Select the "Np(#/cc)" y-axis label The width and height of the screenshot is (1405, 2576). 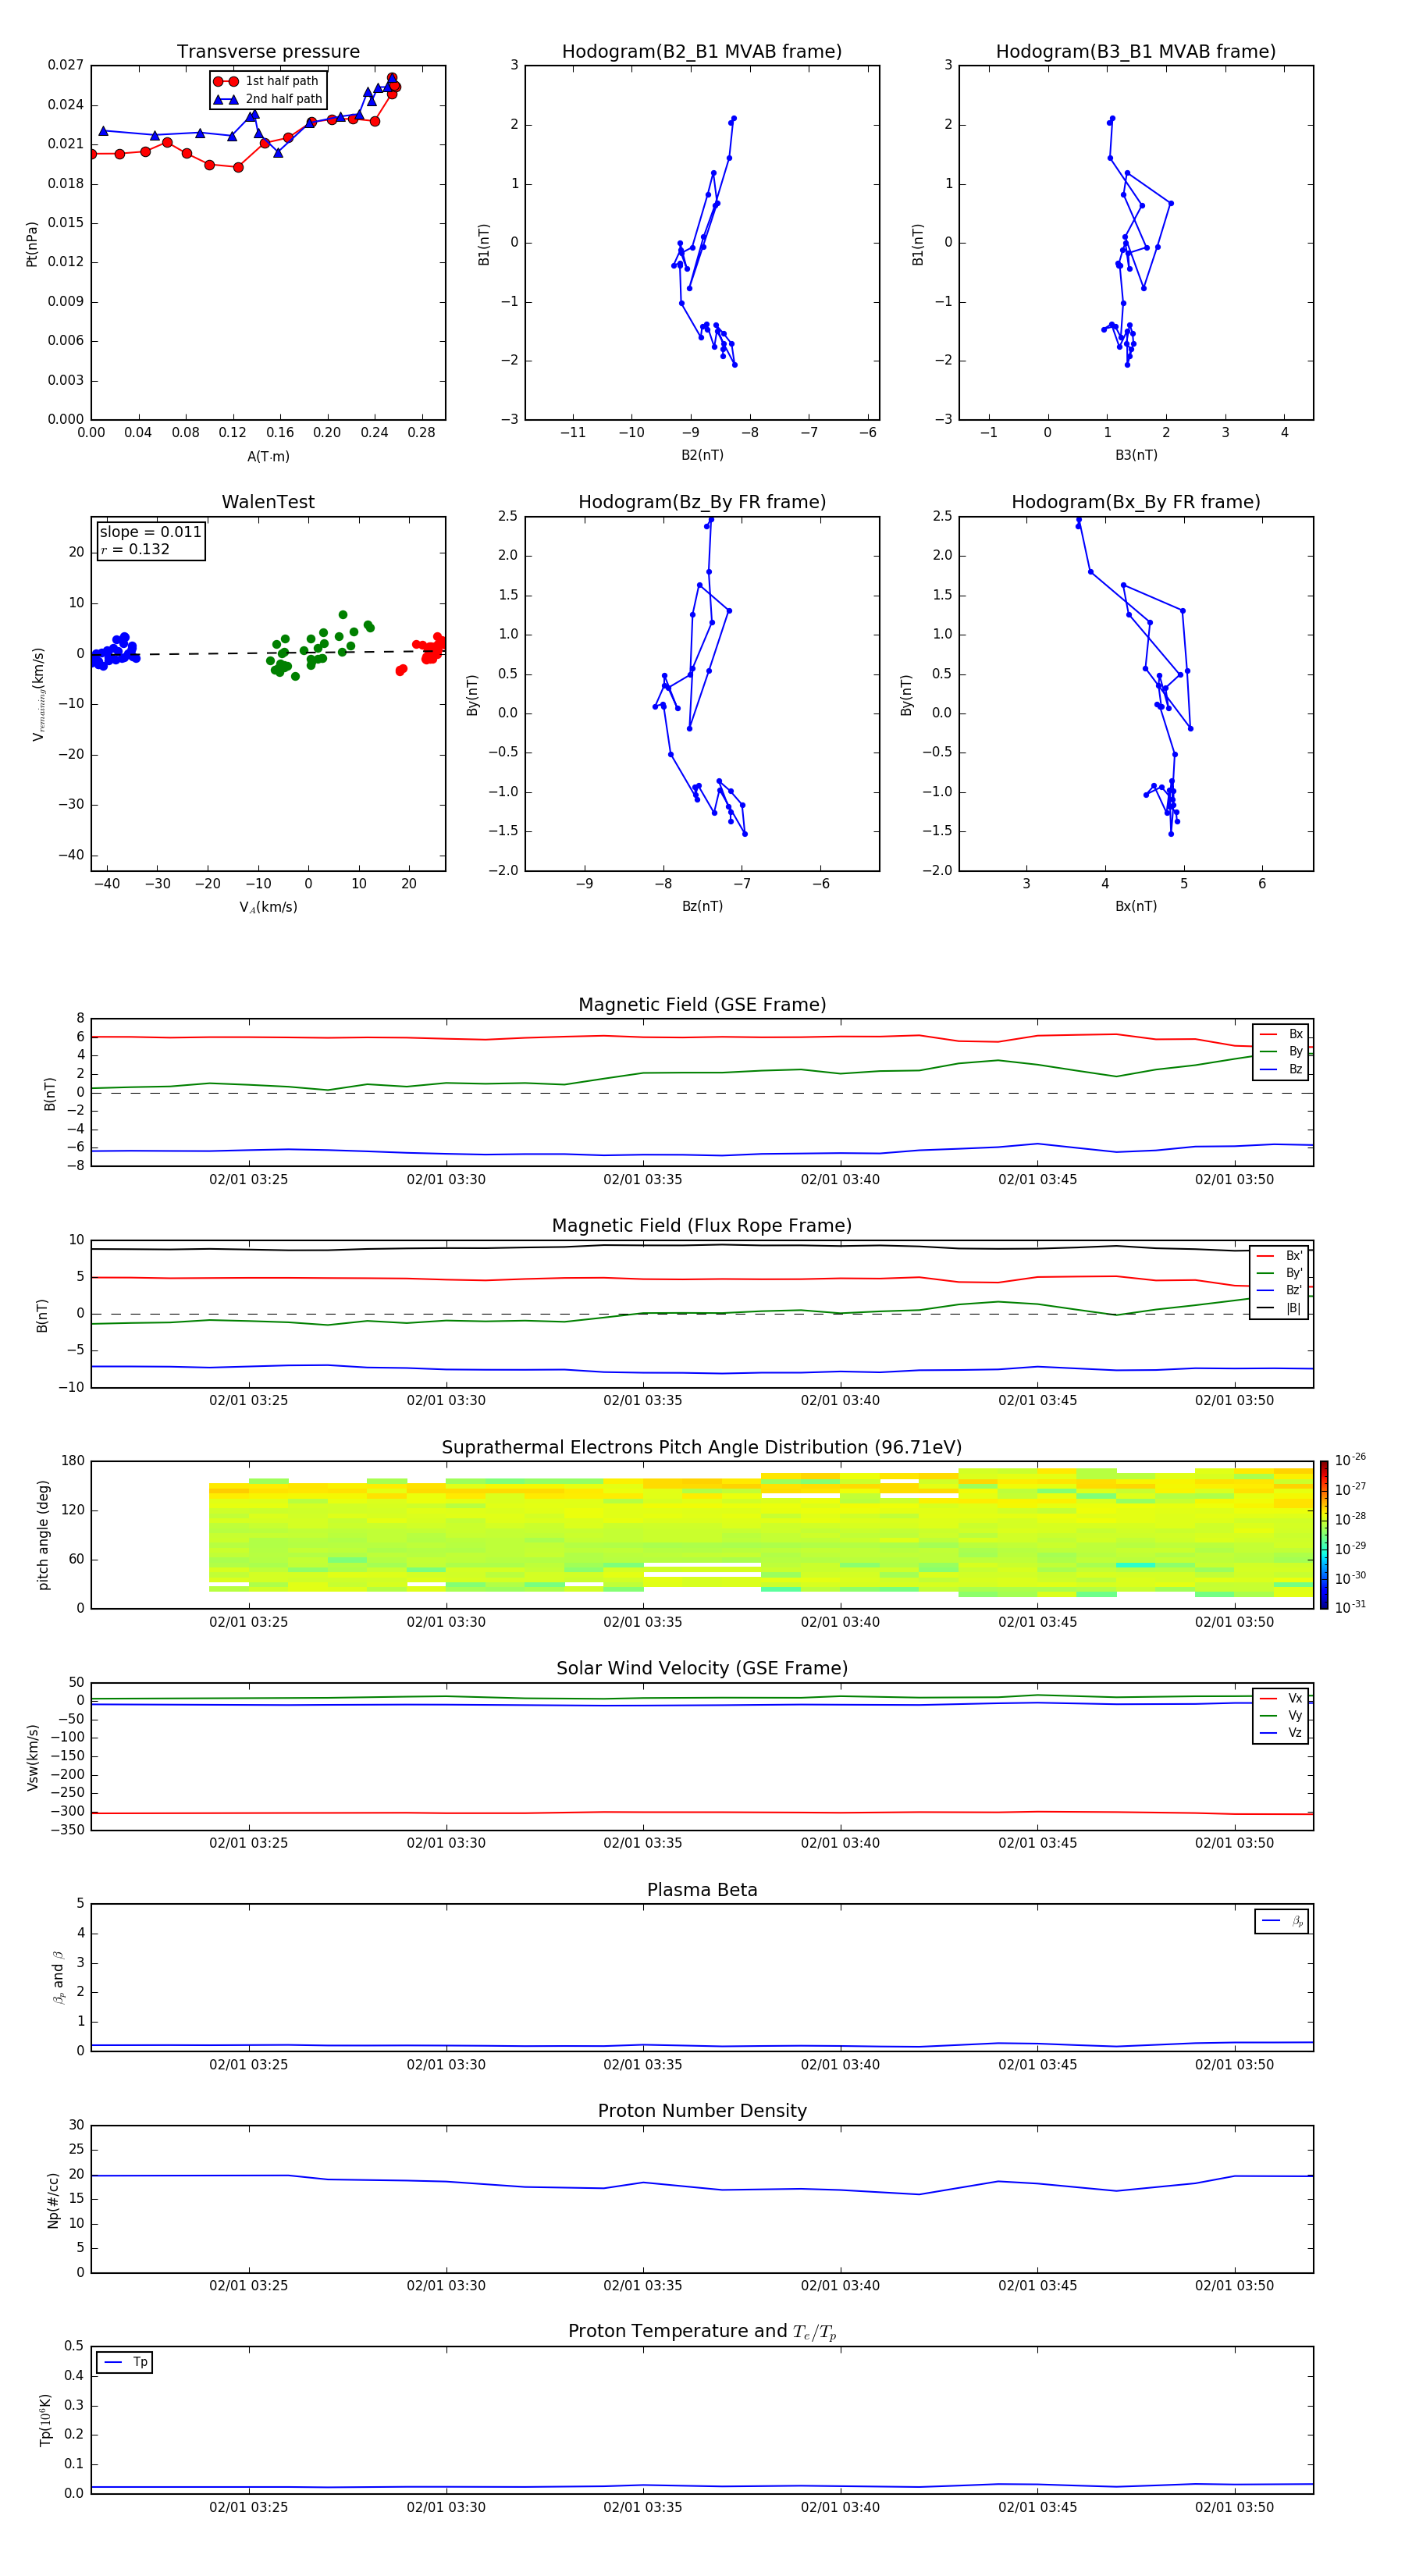[53, 2200]
